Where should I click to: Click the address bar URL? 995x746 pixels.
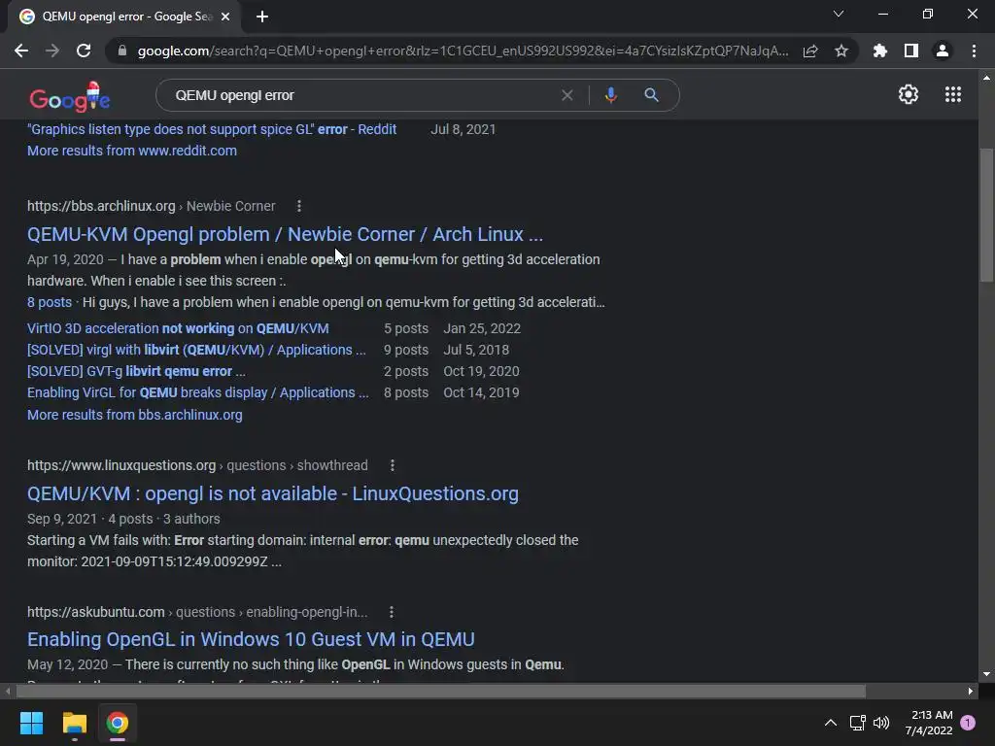click(x=463, y=51)
